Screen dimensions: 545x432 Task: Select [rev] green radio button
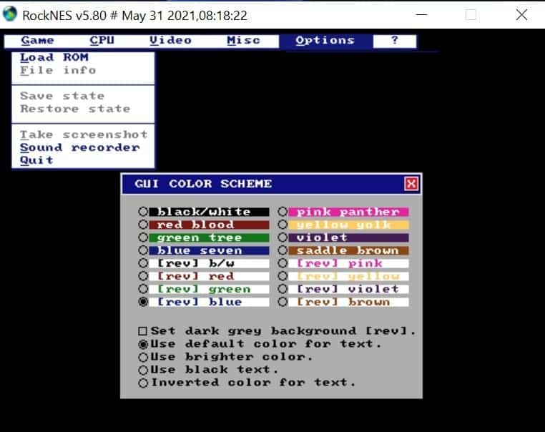click(x=143, y=288)
